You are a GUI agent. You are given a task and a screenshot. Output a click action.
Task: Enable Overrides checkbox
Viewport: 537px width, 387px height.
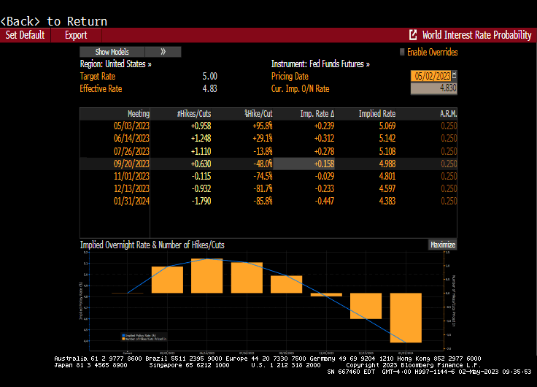[x=402, y=52]
